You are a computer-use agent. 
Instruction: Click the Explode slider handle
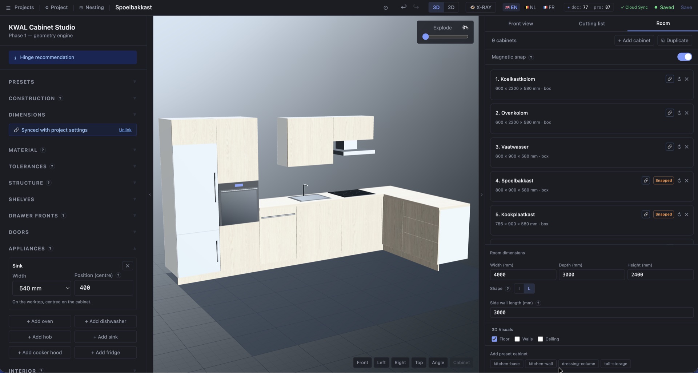click(x=425, y=37)
